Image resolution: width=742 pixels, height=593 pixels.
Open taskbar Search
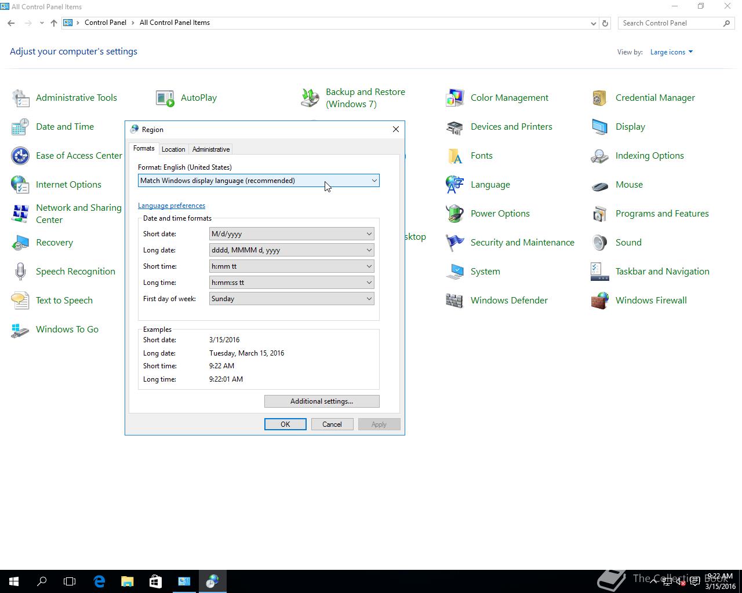click(42, 581)
